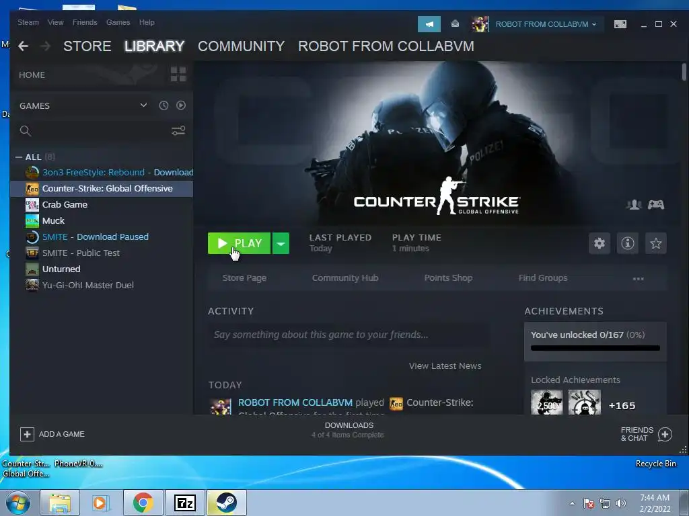Click the 2,500 locked achievement thumbnail
Screen dimensions: 689x516
point(546,402)
